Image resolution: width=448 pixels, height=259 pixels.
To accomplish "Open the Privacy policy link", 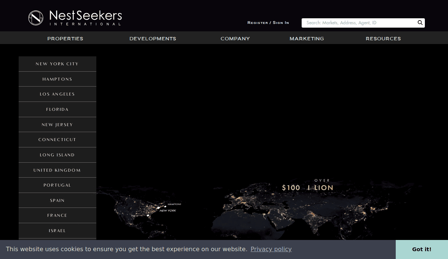I will [x=271, y=249].
